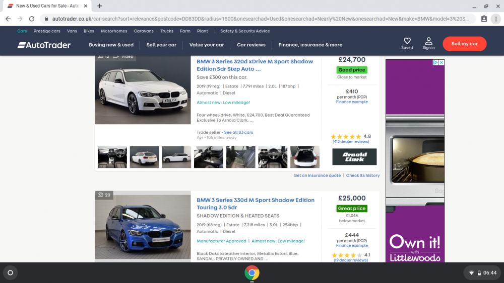Select the Caravans category
Screen dimensions: 504x283
[144, 31]
